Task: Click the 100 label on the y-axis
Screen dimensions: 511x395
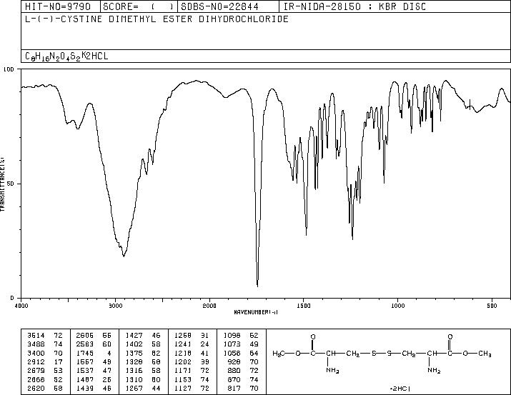Action: [9, 69]
